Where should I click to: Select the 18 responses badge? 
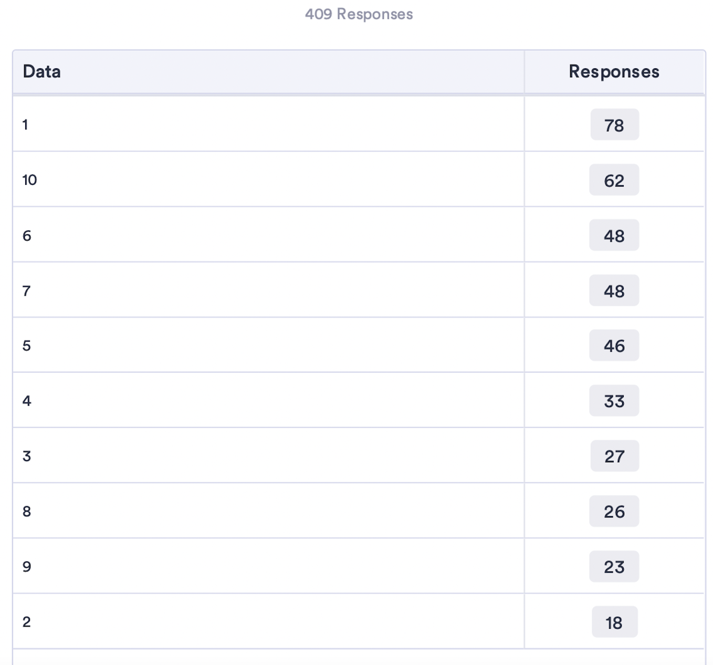click(x=614, y=622)
